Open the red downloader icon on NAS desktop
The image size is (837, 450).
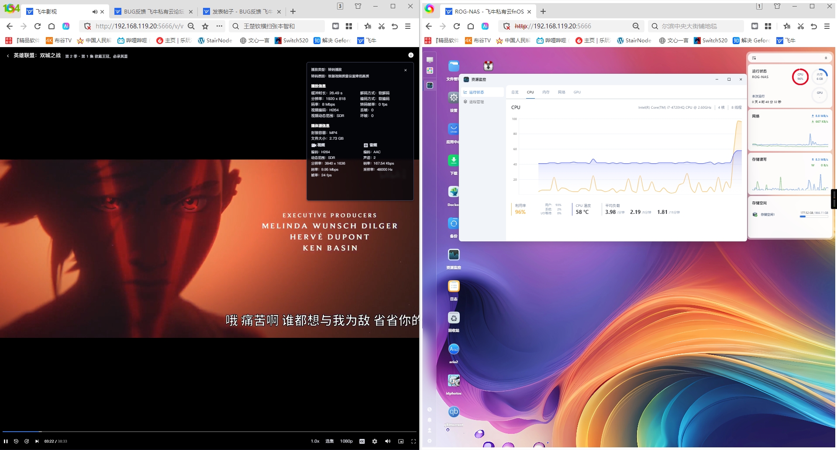click(x=489, y=66)
